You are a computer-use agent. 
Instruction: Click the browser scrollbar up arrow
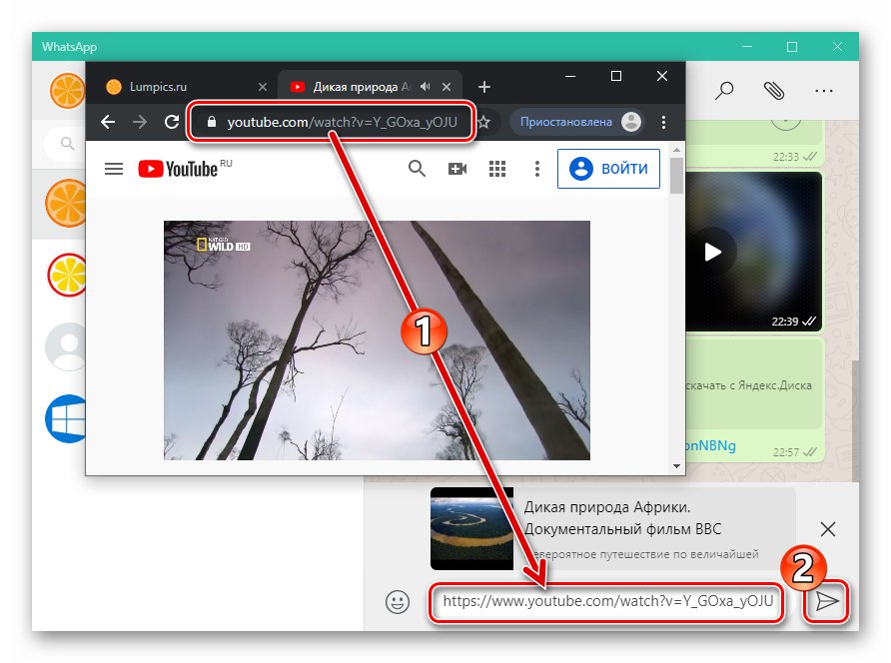coord(676,150)
